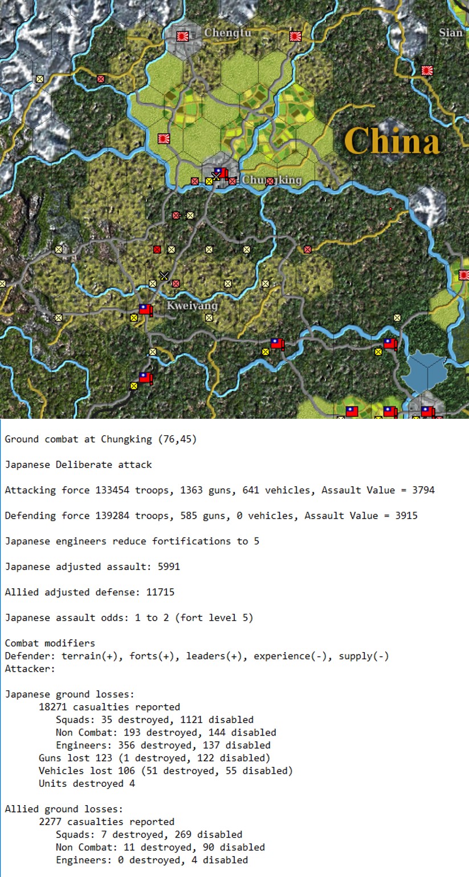
Task: Click the 'Japanese adjusted assault: 5991' line
Action: [92, 567]
